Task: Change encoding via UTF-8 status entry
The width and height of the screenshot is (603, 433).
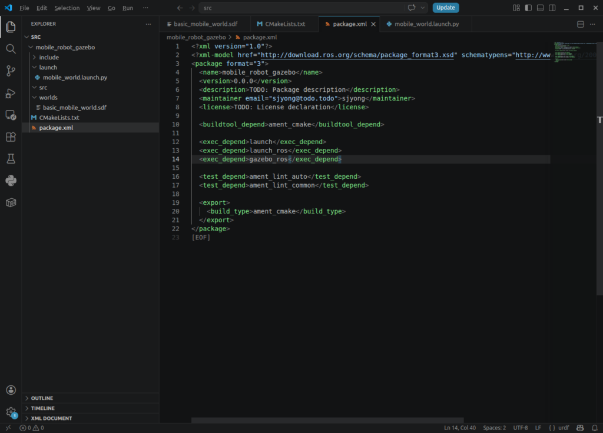Action: pyautogui.click(x=521, y=428)
